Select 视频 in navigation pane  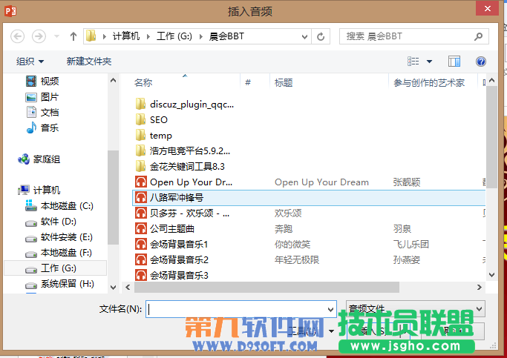click(x=42, y=81)
